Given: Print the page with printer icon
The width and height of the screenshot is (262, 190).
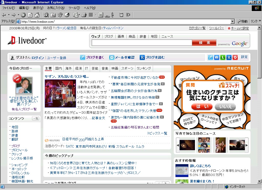Looking at the screenshot, I should 84,15.
